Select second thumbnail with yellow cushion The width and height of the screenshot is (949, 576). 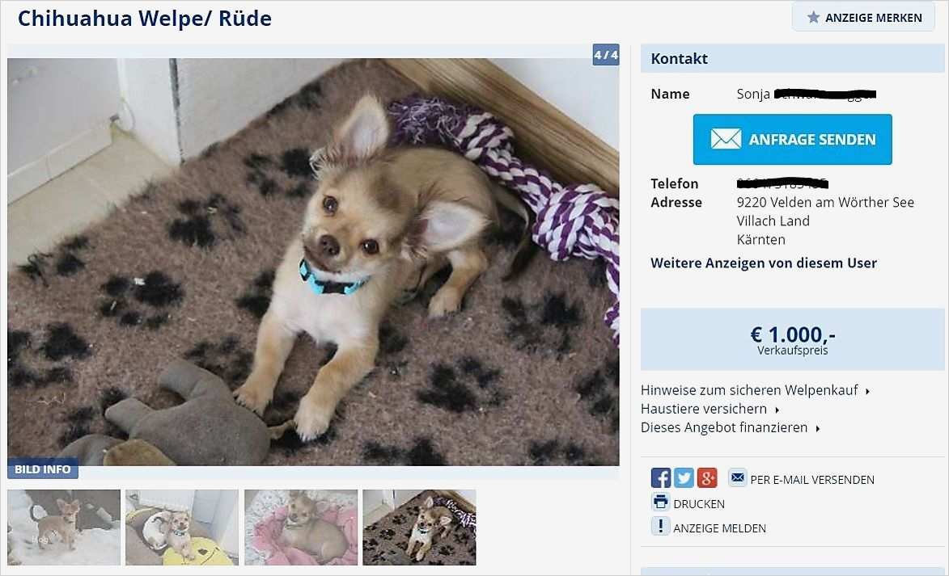tap(181, 528)
